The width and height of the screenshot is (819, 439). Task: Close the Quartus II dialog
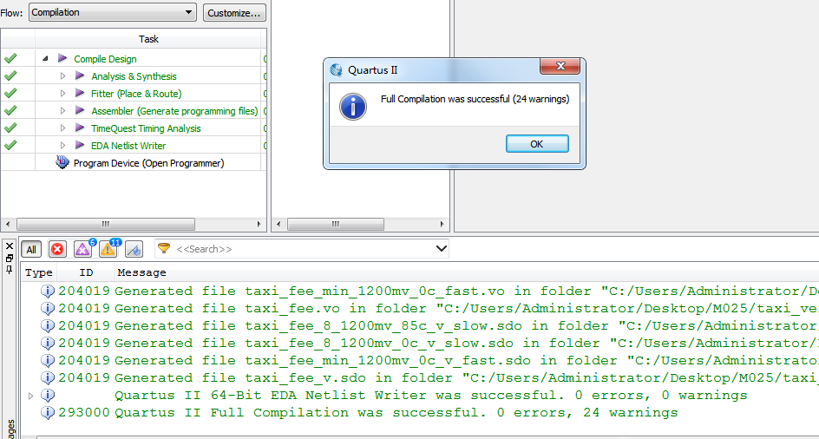(x=560, y=67)
